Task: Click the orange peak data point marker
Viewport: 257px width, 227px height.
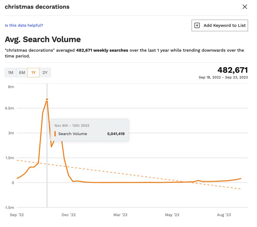Action: pyautogui.click(x=47, y=99)
